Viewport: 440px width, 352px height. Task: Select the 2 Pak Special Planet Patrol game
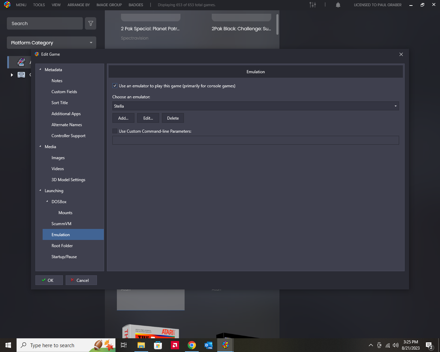click(x=150, y=29)
